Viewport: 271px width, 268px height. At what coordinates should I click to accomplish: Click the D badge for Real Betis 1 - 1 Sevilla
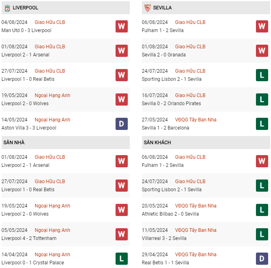point(262,259)
